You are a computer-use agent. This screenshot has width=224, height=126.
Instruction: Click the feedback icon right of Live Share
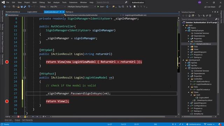pos(220,7)
